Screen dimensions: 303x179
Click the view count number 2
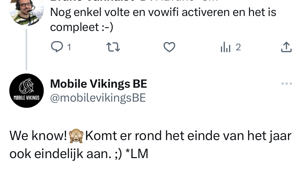click(238, 47)
